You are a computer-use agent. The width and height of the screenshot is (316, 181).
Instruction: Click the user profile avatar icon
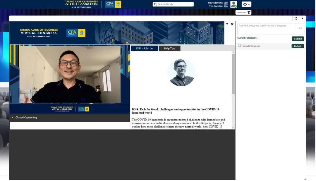[233, 4]
